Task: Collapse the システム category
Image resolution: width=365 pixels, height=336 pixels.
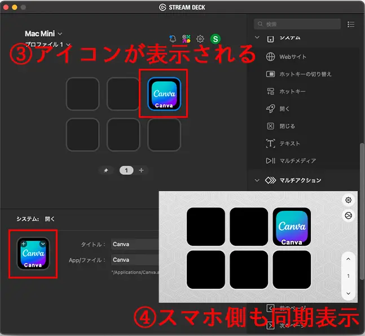Action: point(257,37)
